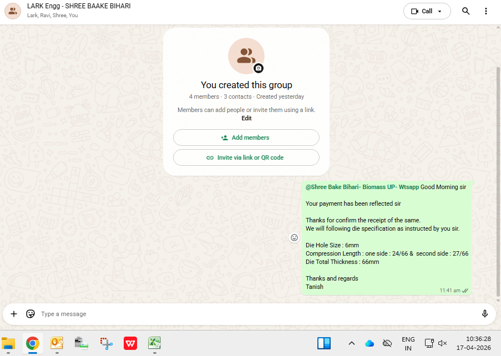Click the @Shree Bake Bihari mention
This screenshot has width=501, height=356.
[x=362, y=187]
